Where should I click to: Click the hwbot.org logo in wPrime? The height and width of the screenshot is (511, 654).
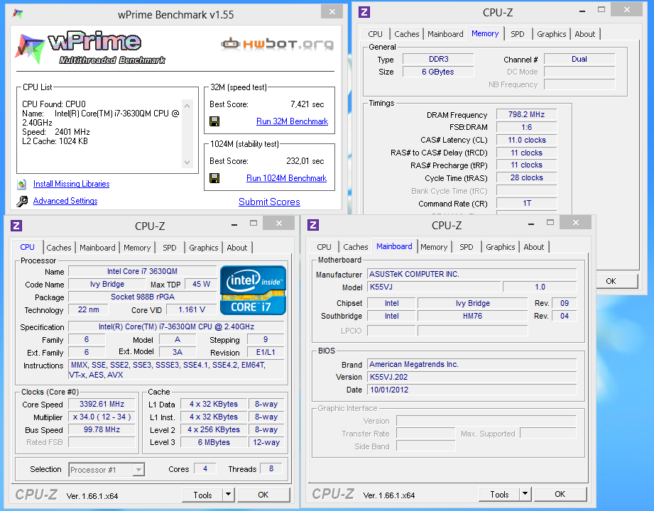click(278, 43)
